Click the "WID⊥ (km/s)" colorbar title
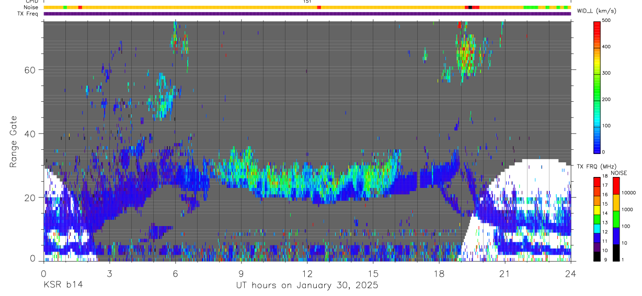This screenshot has height=296, width=642. [597, 11]
